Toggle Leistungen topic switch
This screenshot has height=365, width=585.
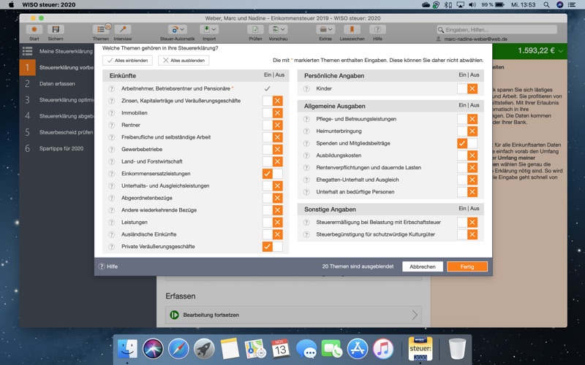tap(272, 223)
